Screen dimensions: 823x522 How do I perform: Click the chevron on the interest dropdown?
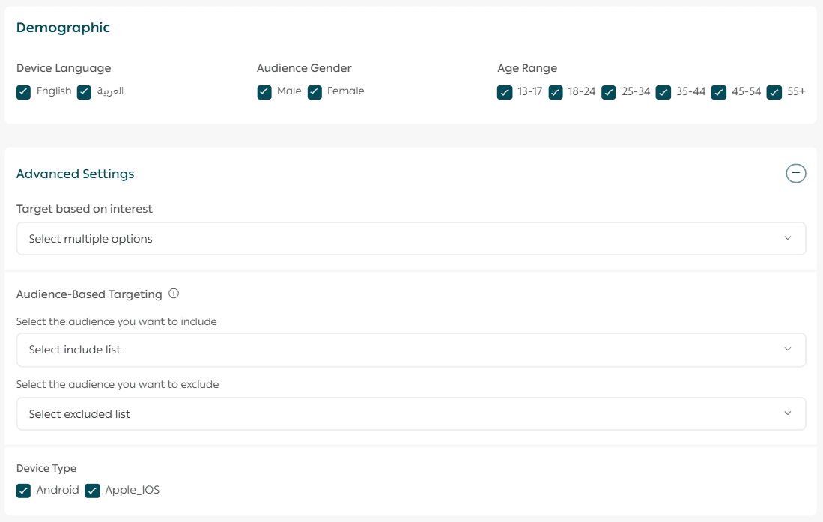pos(787,239)
